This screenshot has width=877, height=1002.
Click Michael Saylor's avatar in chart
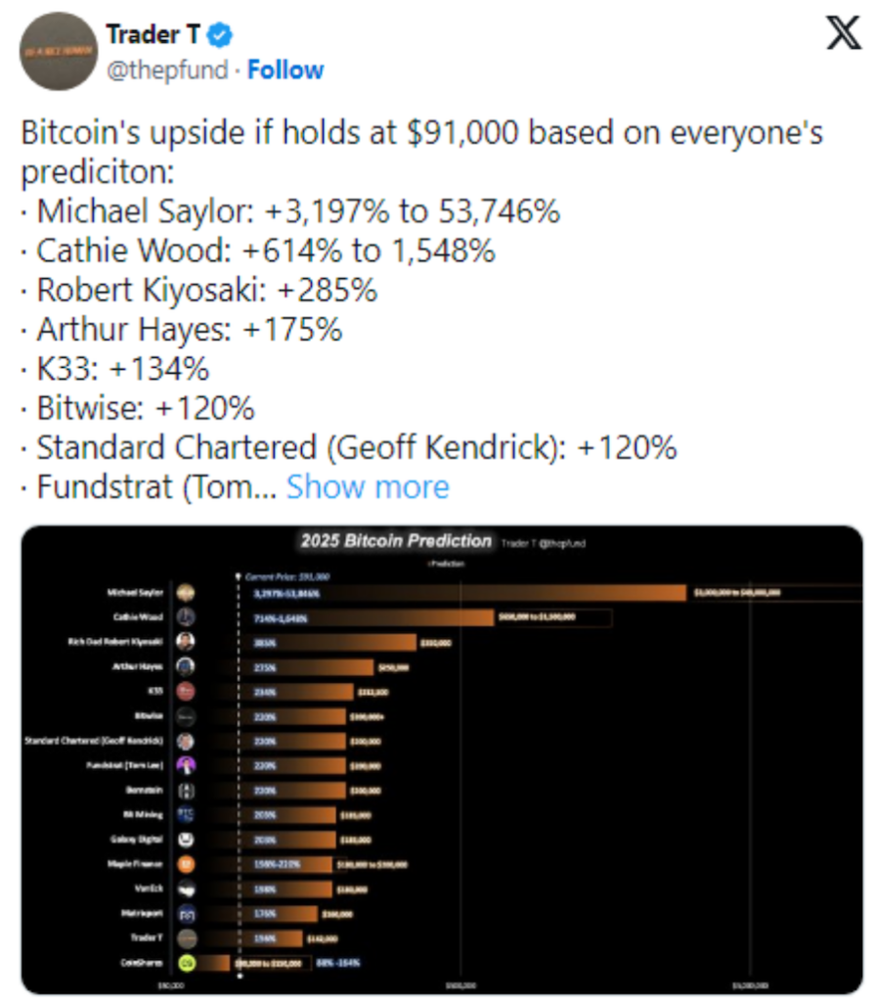click(x=186, y=592)
